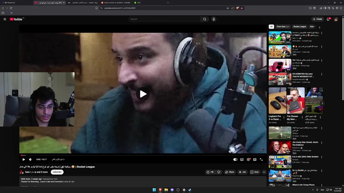Open the chapter list next to the timestamp
344x193 pixels.
click(x=58, y=159)
